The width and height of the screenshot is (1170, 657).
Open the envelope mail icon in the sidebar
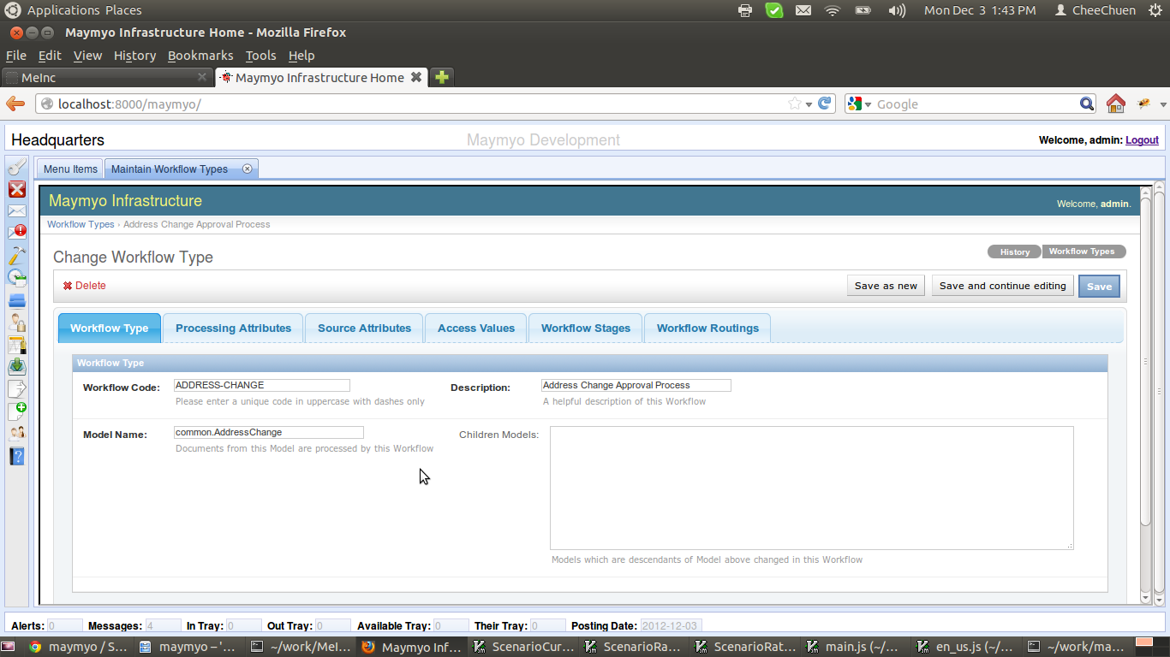tap(16, 211)
